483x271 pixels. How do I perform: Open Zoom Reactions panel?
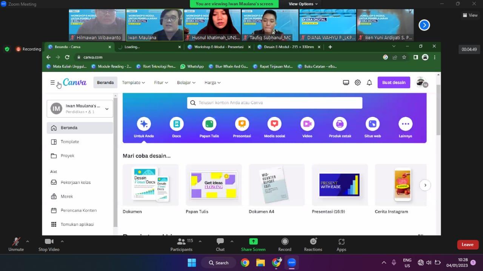pyautogui.click(x=313, y=244)
